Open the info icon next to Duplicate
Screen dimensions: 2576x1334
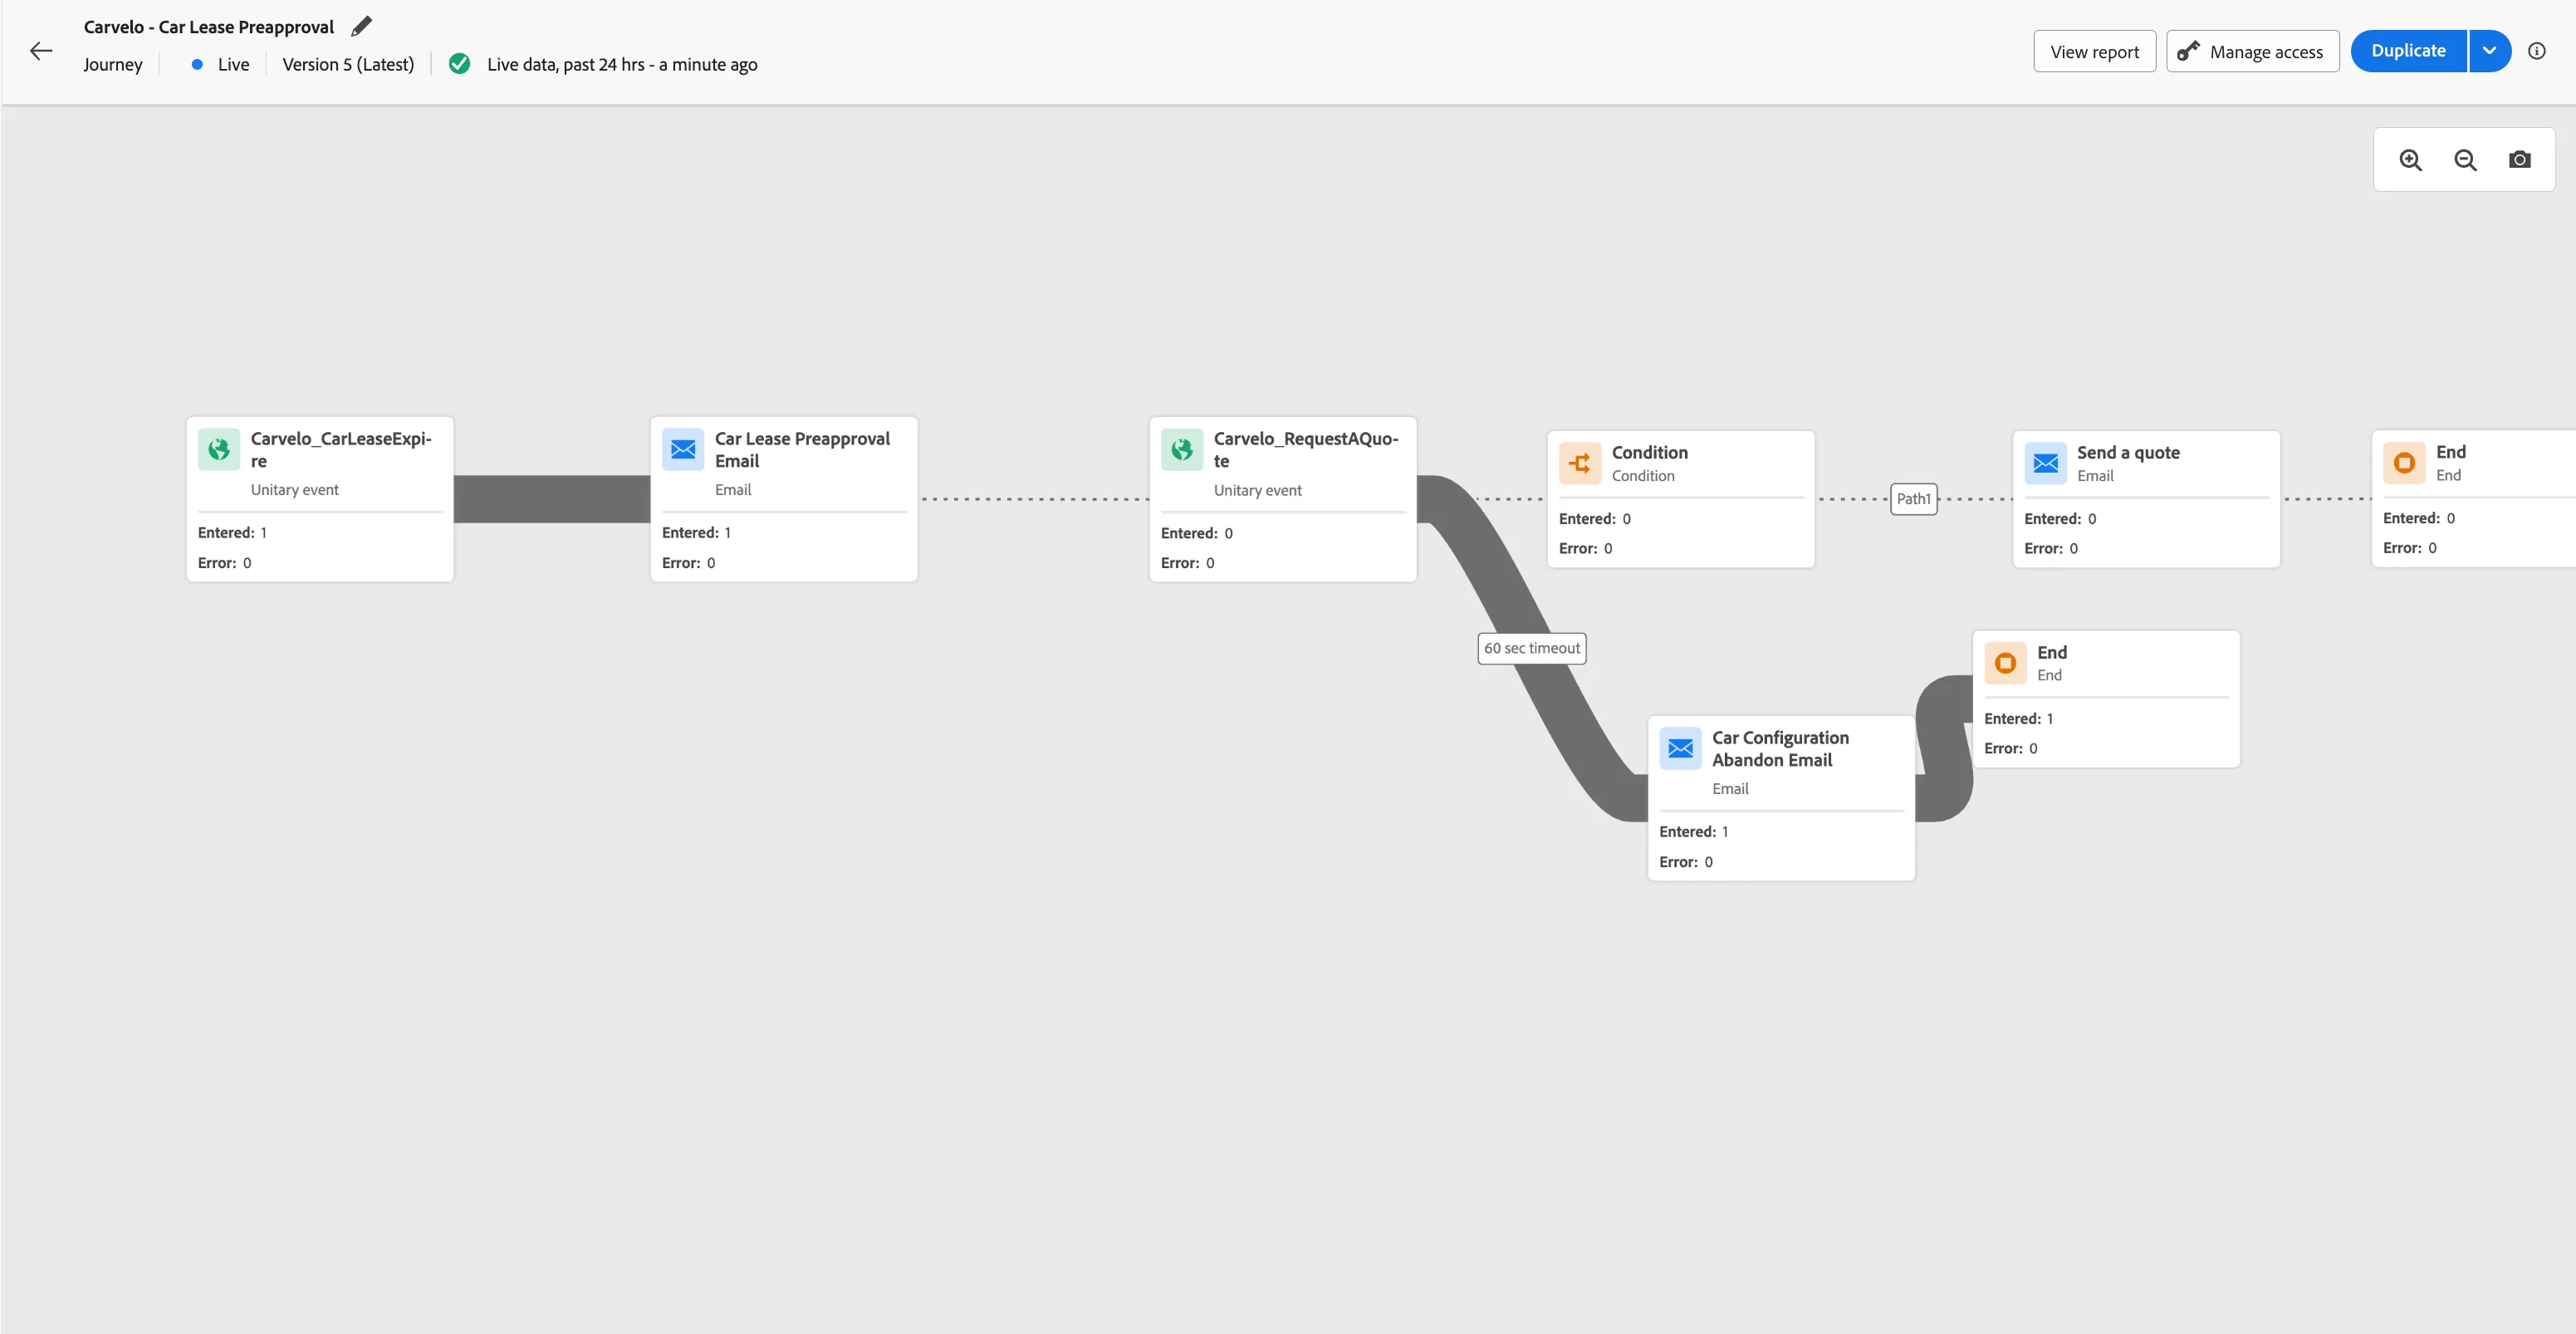[x=2536, y=51]
